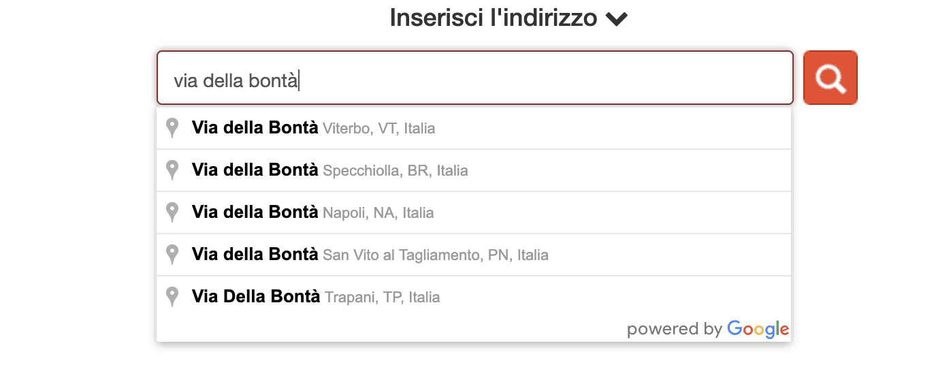Click the pin icon beside Viterbo suggestion
This screenshot has width=934, height=384.
[172, 128]
